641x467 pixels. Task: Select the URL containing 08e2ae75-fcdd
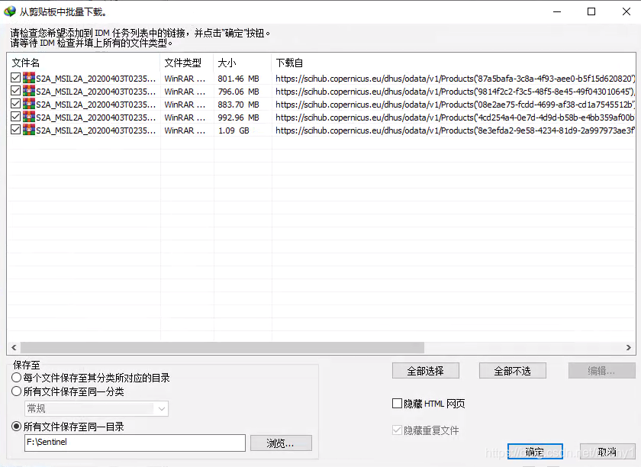[x=455, y=105]
